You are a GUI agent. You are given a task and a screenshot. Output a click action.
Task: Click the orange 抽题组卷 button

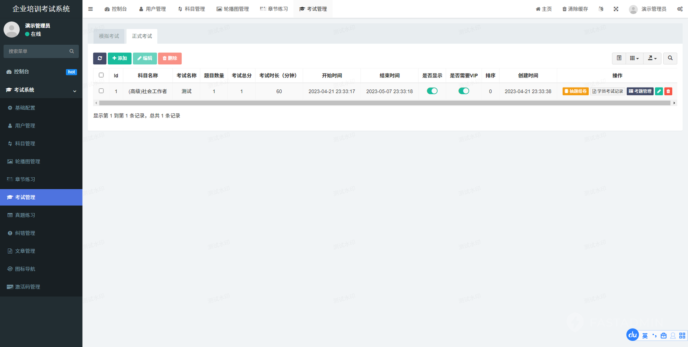pos(575,91)
